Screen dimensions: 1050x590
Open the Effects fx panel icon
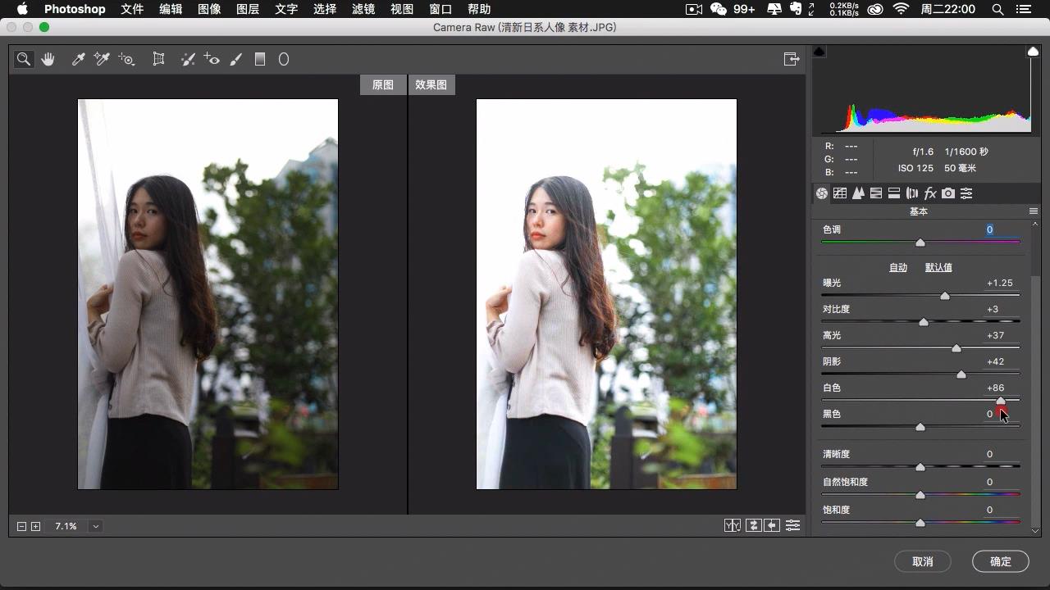click(x=930, y=193)
